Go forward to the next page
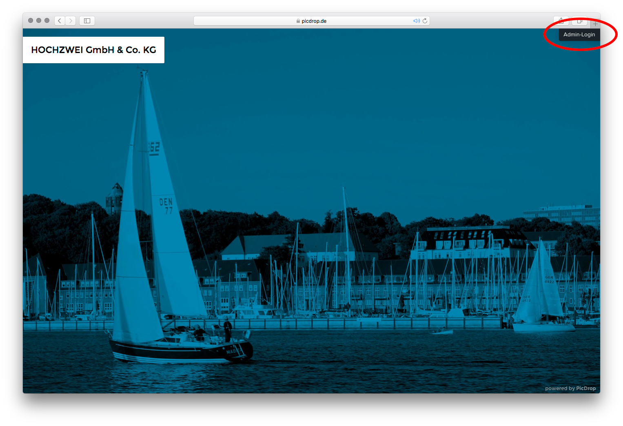The height and width of the screenshot is (426, 623). [x=71, y=21]
